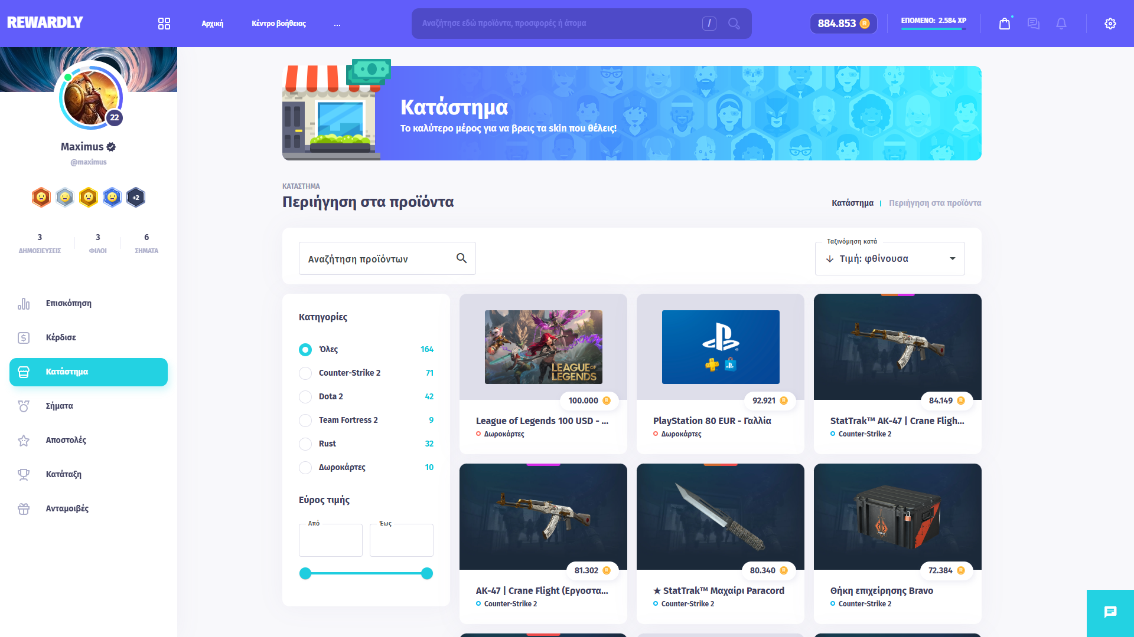Click the @maximus username link
1134x637 pixels.
pyautogui.click(x=89, y=162)
